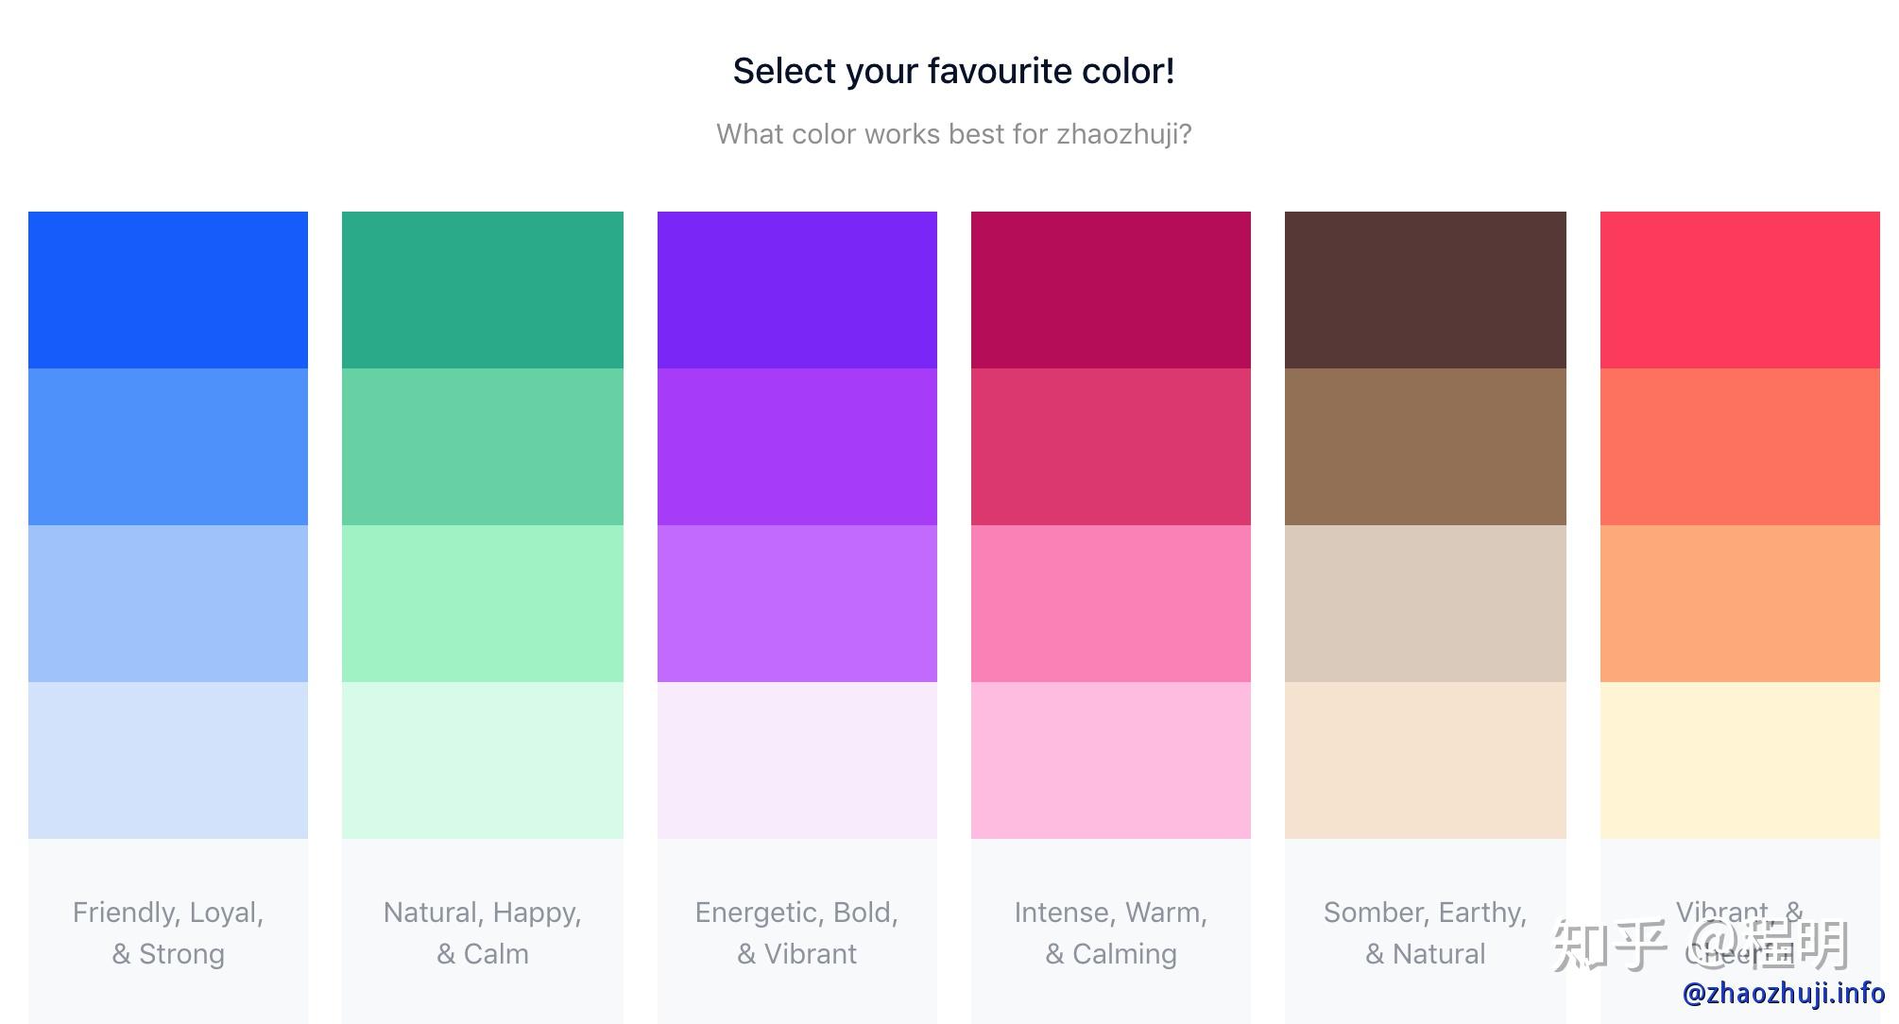Choose the medium pink swatch
This screenshot has width=1899, height=1024.
1111,603
